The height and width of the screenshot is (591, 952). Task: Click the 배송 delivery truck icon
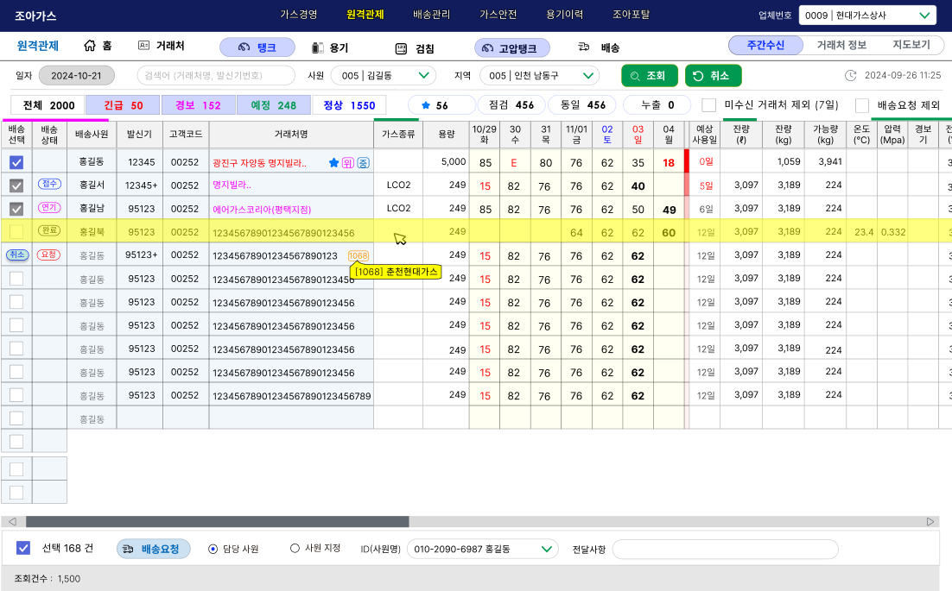585,47
